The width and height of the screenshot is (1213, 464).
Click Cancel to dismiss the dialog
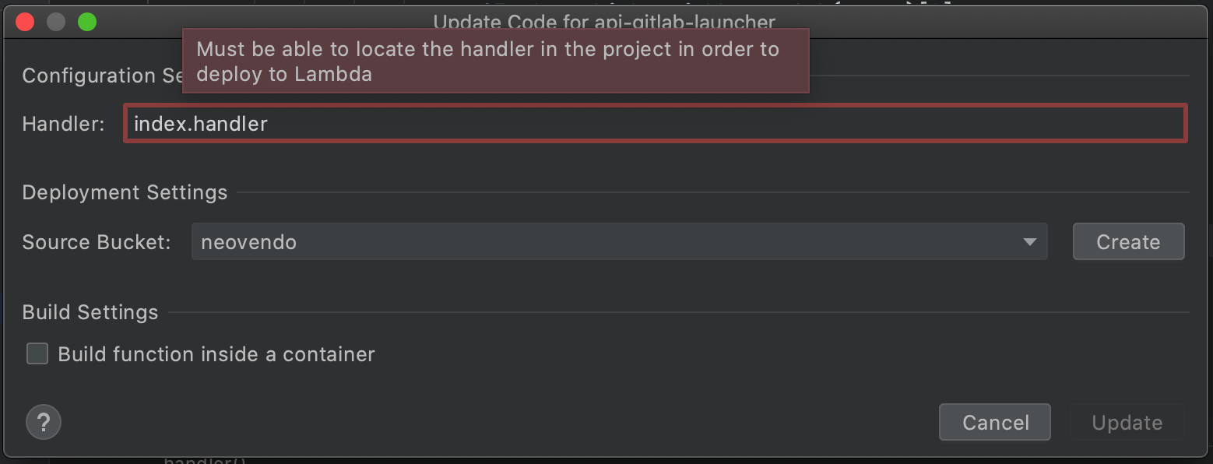pos(994,422)
